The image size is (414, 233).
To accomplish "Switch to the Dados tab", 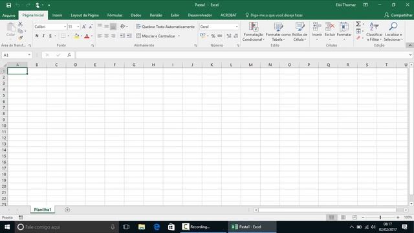I will tap(136, 16).
